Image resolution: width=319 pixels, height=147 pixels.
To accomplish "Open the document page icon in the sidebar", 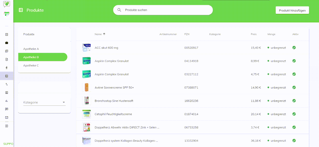I will click(7, 59).
